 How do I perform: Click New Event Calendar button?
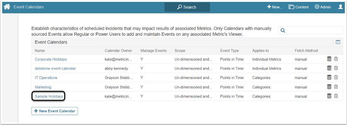click(x=55, y=111)
